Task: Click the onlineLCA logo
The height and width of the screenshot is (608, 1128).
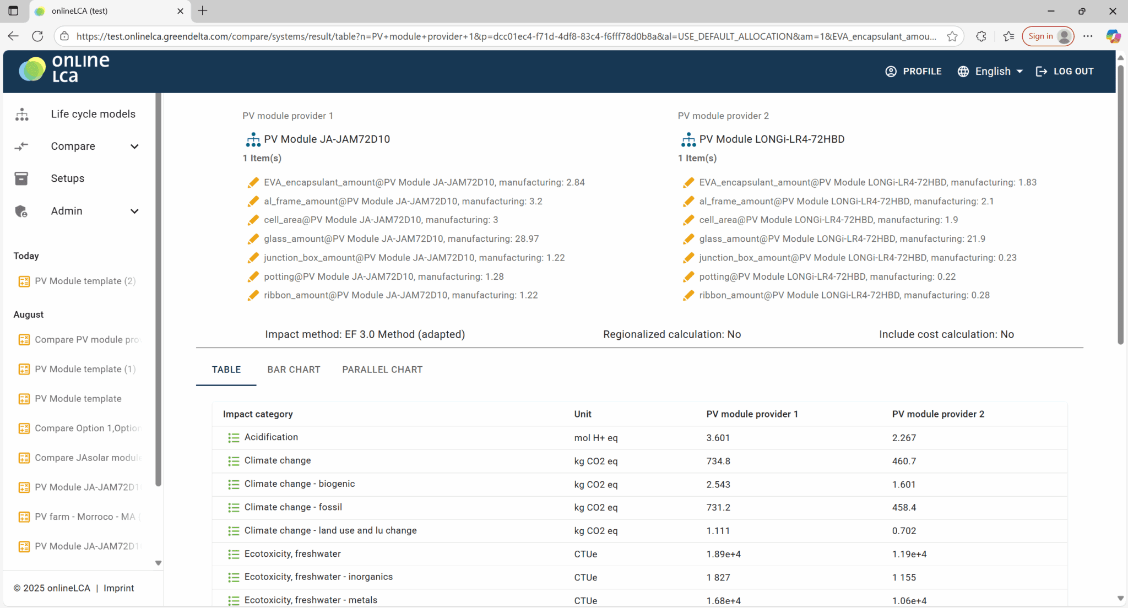Action: [64, 69]
